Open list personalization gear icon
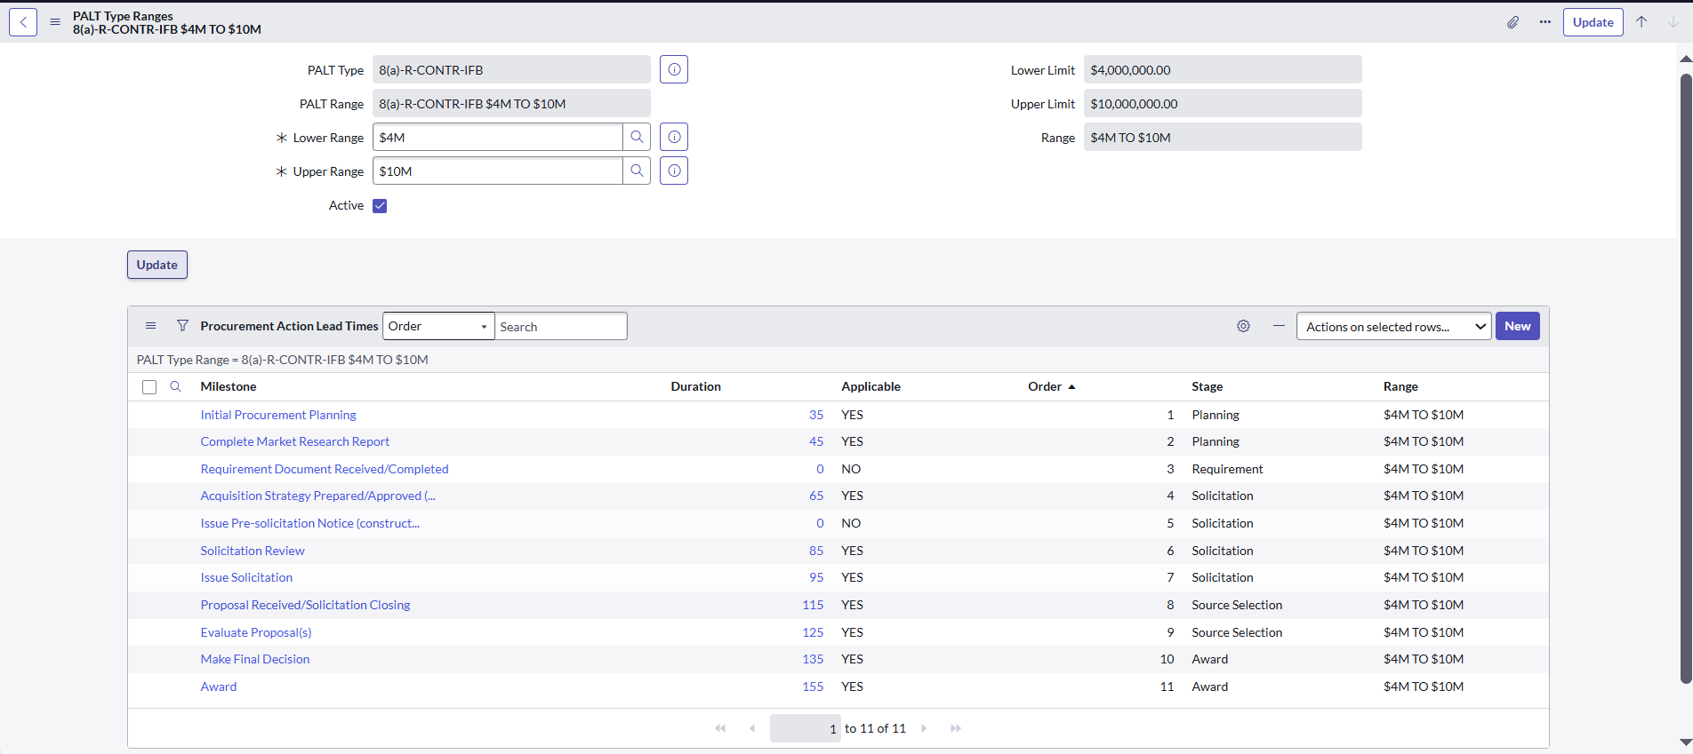 [x=1243, y=327]
